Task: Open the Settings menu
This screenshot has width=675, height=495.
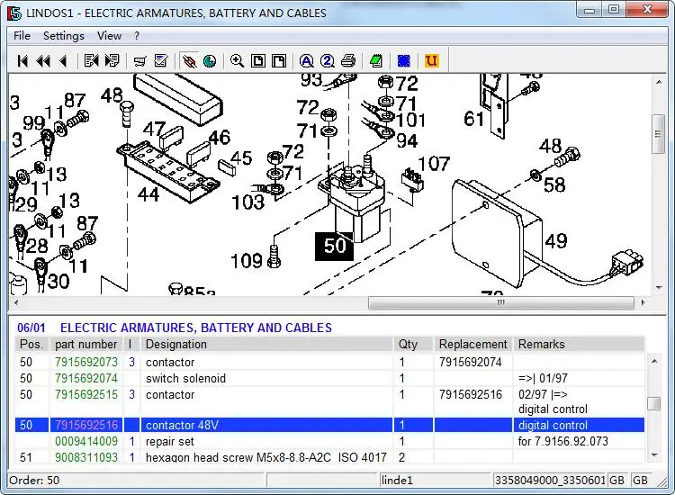Action: pyautogui.click(x=64, y=36)
